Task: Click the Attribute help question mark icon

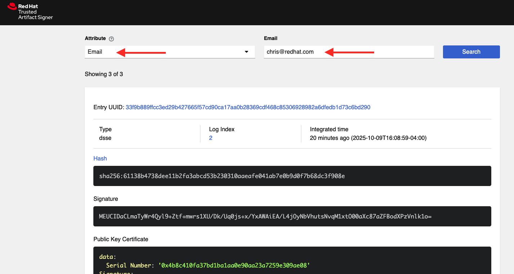Action: pyautogui.click(x=111, y=39)
